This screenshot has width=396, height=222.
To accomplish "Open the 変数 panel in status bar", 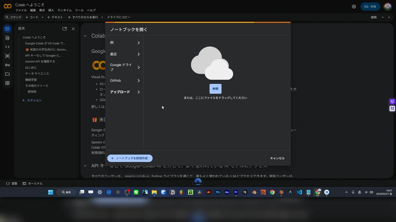I will click(12, 184).
